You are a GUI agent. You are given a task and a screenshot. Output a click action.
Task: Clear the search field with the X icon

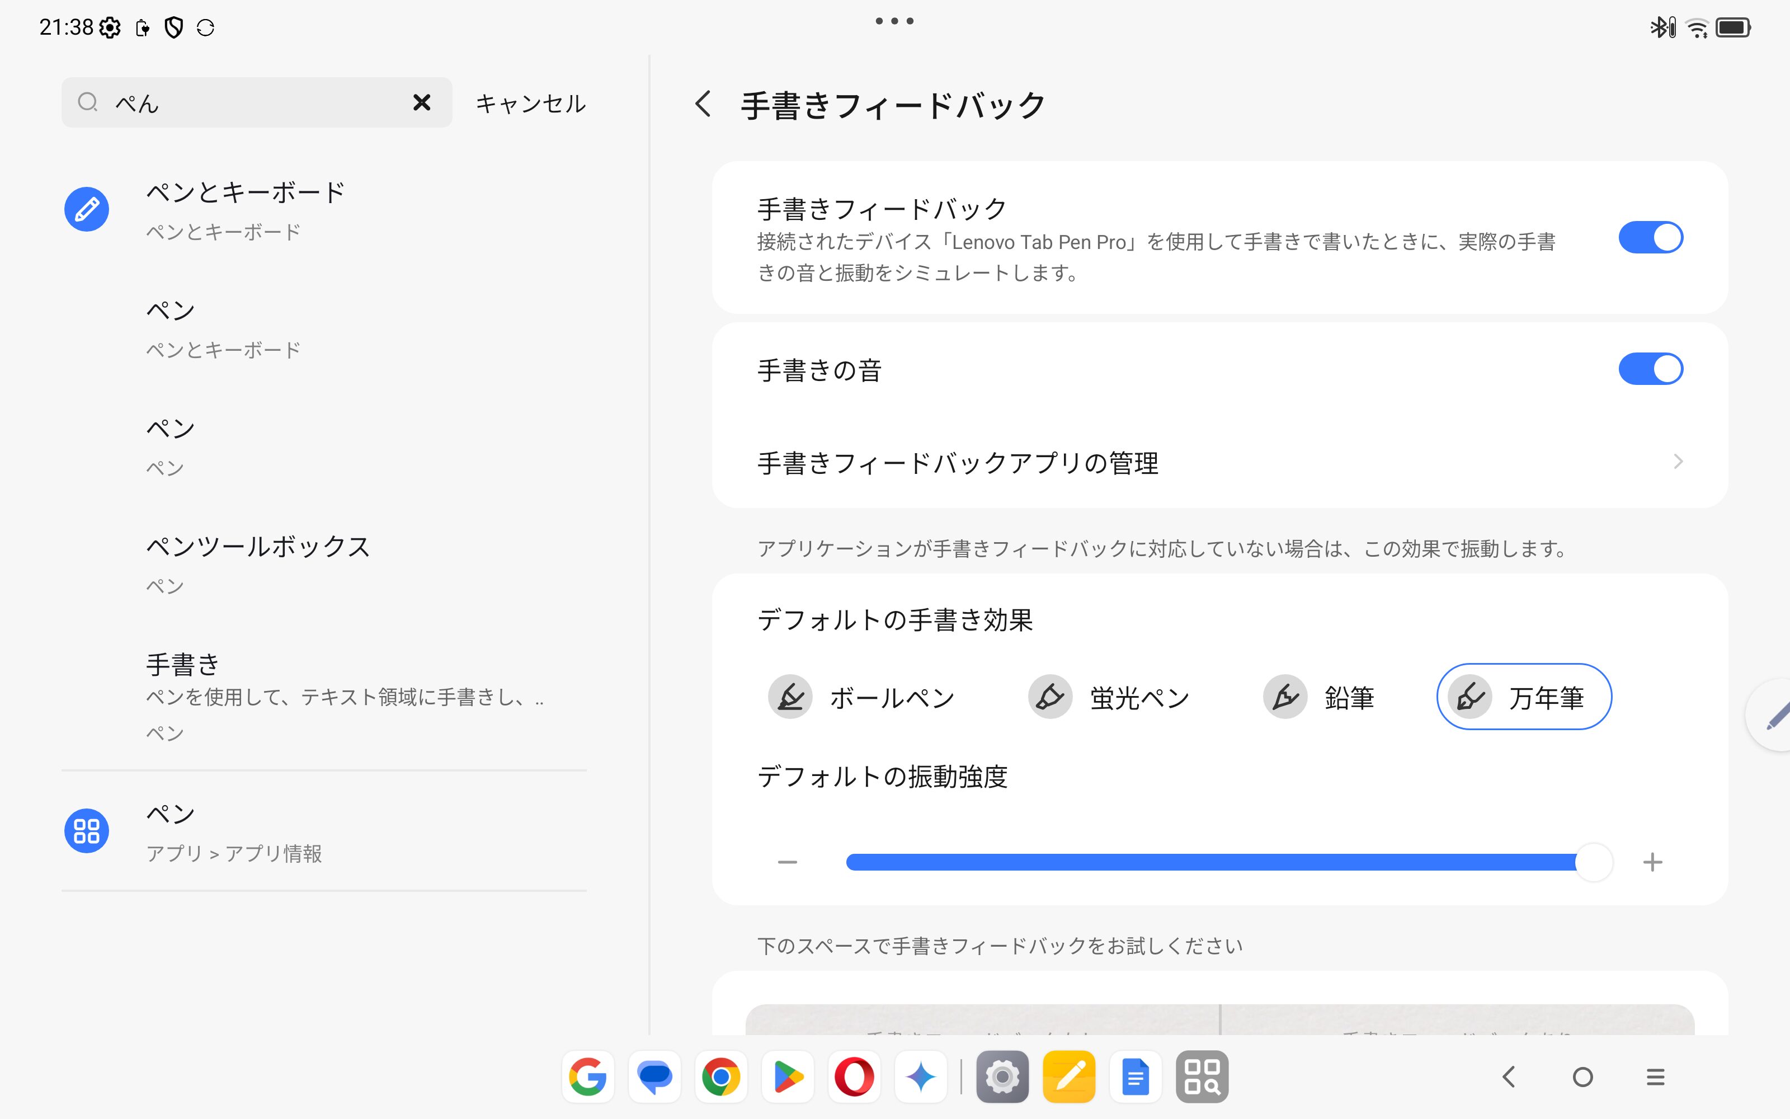422,102
